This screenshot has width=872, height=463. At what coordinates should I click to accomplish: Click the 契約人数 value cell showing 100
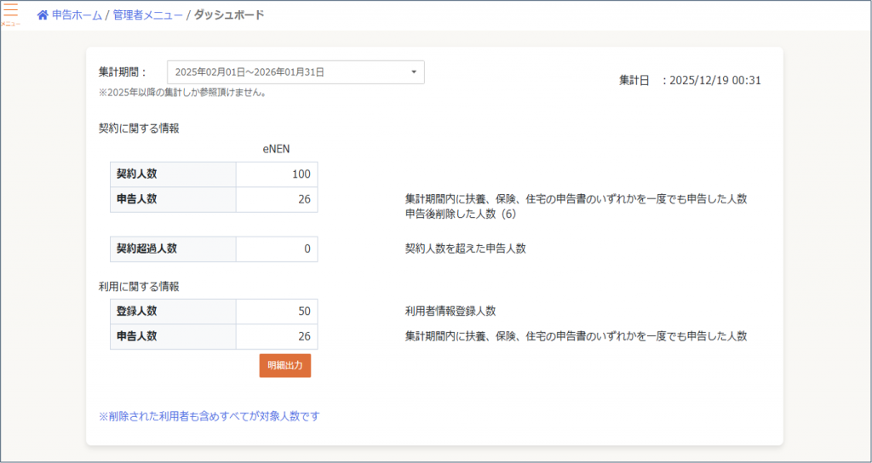pos(276,174)
